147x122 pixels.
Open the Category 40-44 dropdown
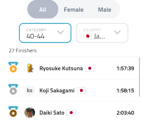45,33
